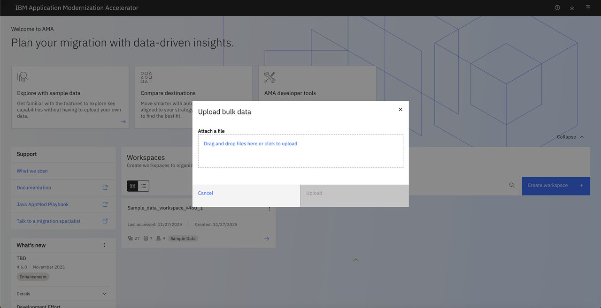Click the Enhancement tag
The height and width of the screenshot is (308, 601).
pyautogui.click(x=33, y=277)
